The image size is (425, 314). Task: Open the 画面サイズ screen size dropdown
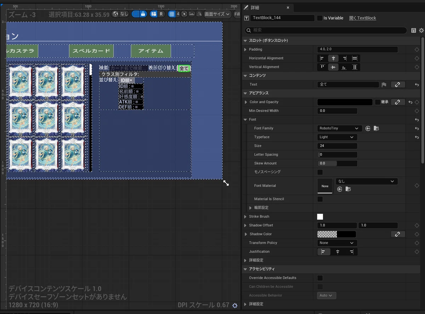click(217, 14)
